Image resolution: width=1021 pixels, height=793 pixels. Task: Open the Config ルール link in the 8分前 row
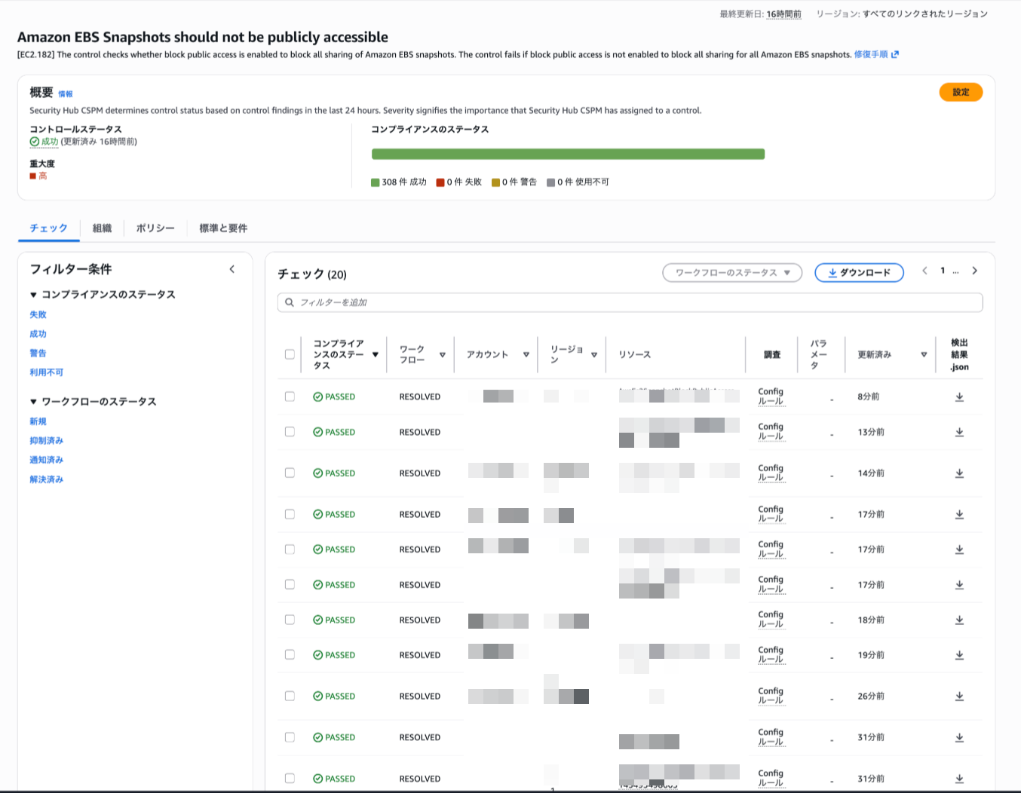point(771,396)
